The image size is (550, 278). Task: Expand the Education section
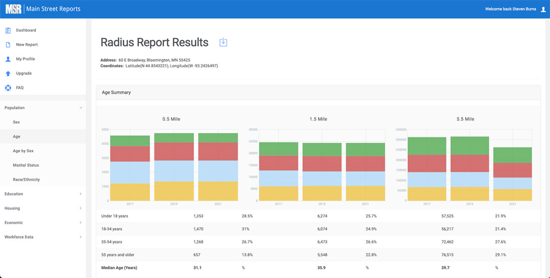pyautogui.click(x=81, y=194)
